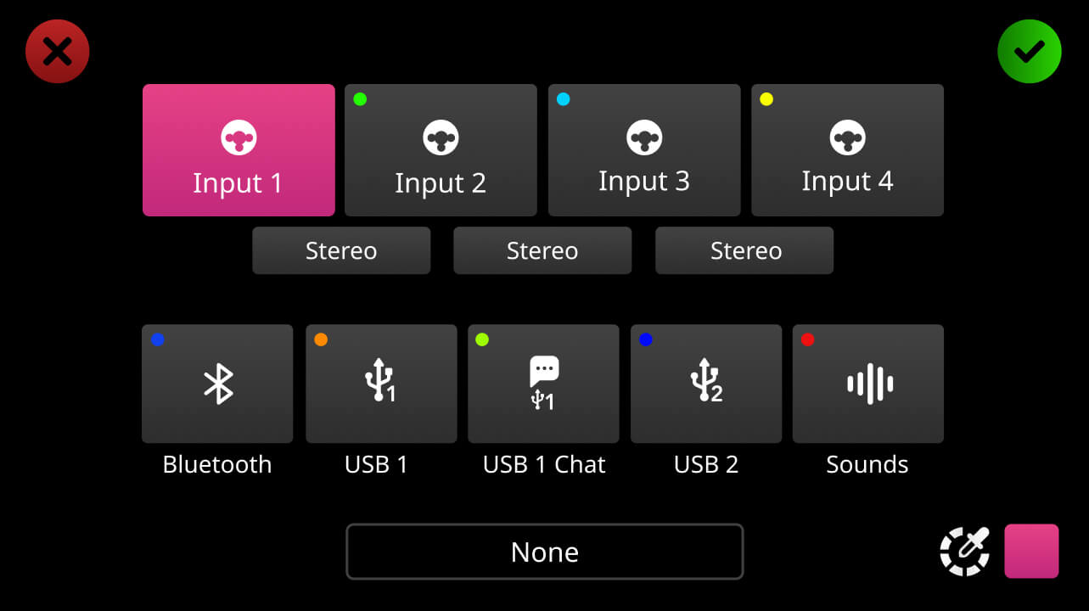Open the eyedropper color picker icon
Image resolution: width=1089 pixels, height=611 pixels.
[x=964, y=552]
